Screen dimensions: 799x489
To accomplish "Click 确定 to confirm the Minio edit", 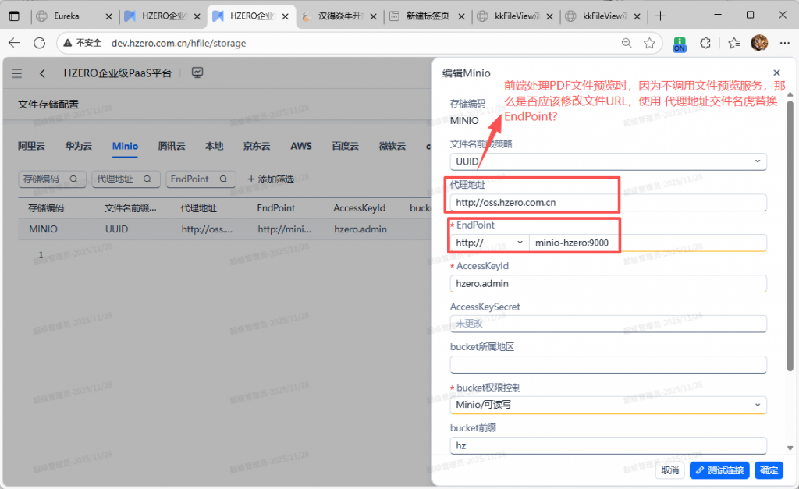I will [769, 470].
